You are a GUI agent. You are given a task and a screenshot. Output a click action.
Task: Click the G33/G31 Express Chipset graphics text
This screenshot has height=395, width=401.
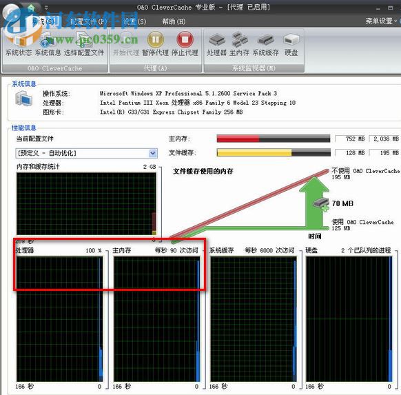171,112
